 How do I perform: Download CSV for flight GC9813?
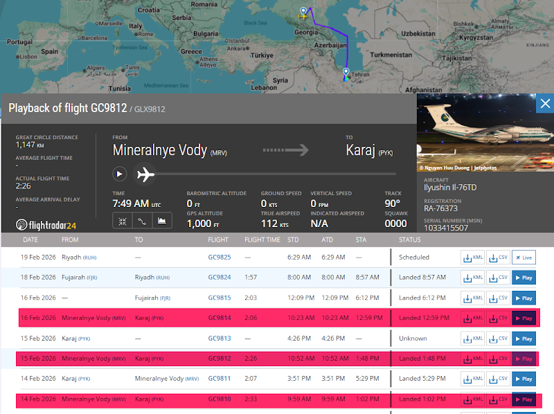coord(498,339)
